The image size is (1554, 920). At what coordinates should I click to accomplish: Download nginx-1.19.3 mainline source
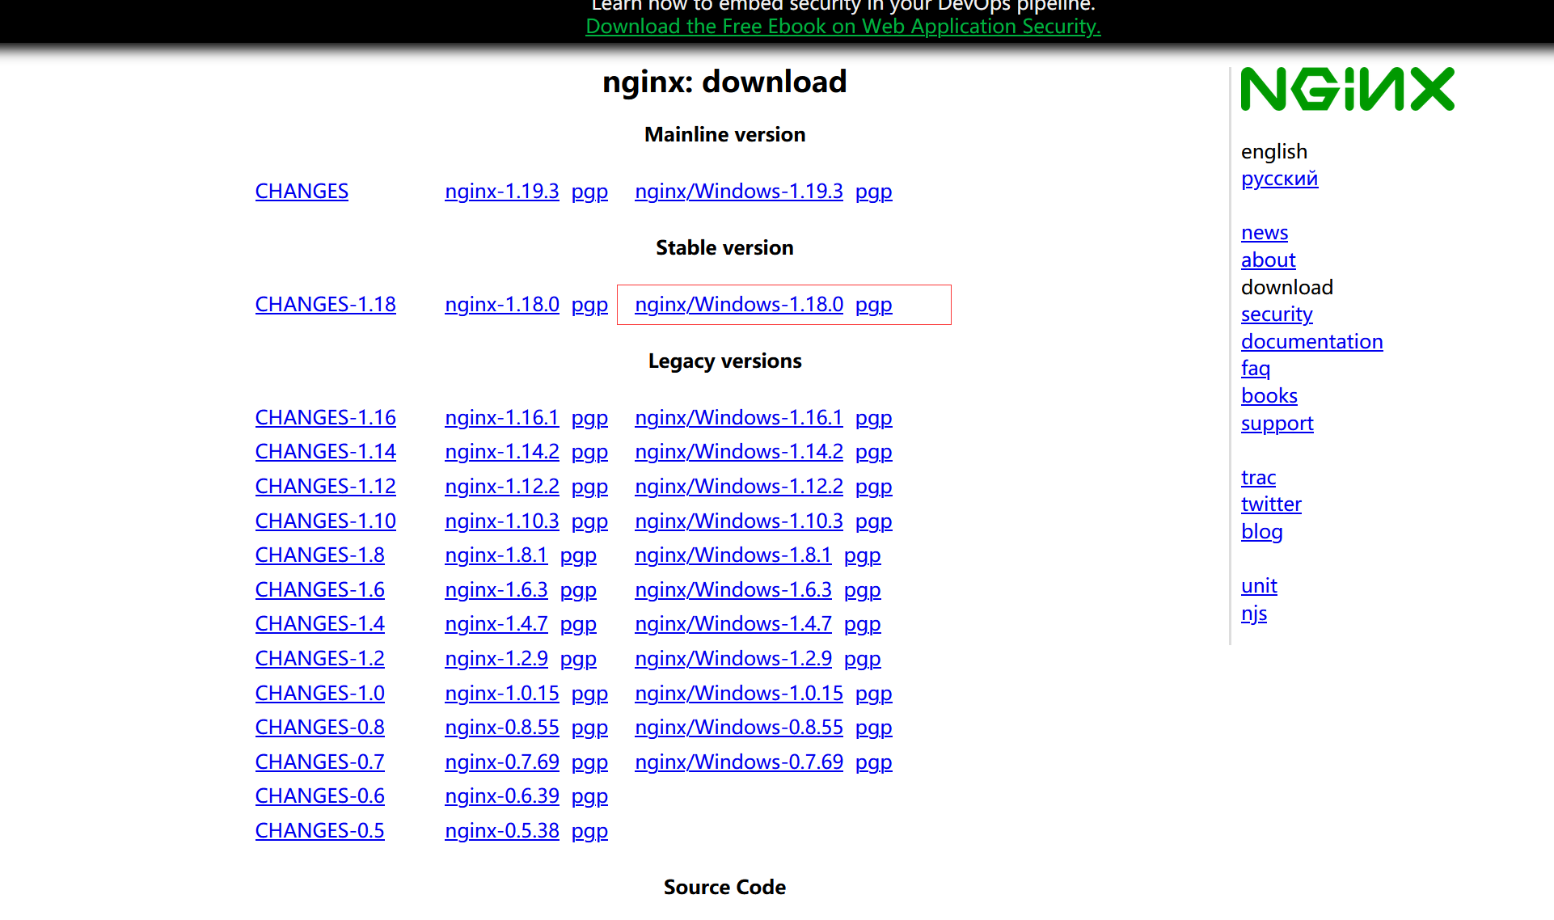tap(501, 192)
